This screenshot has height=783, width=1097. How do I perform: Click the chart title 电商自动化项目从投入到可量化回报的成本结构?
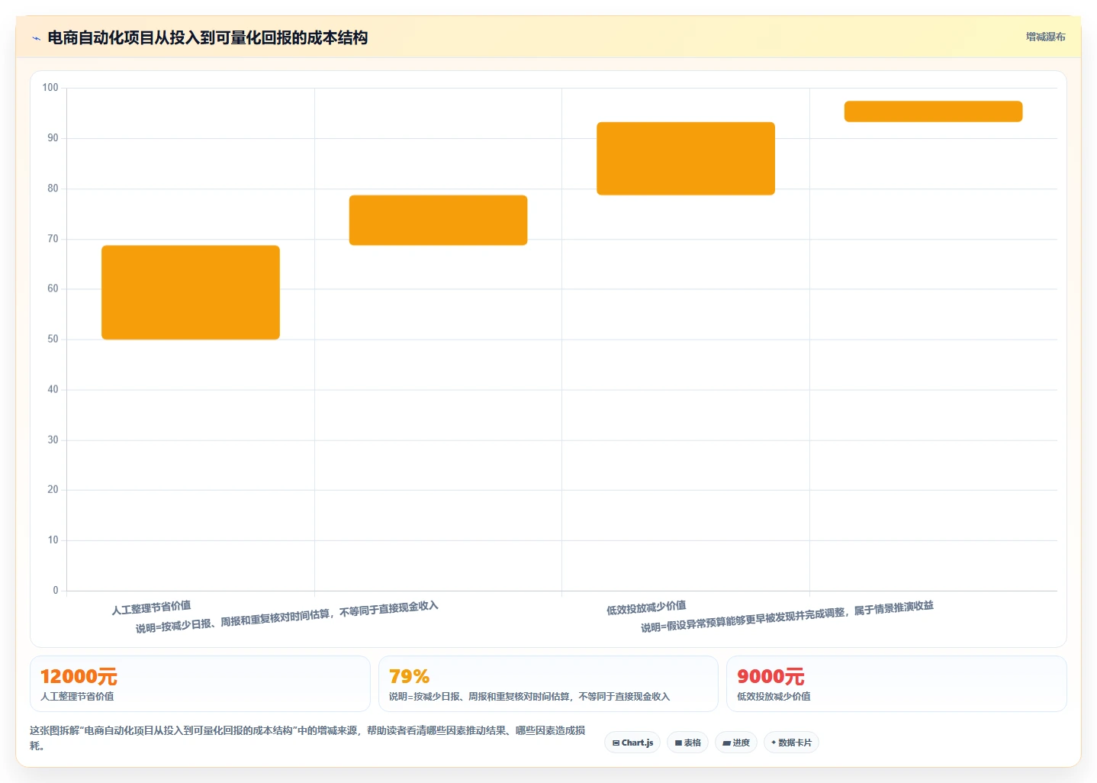[x=207, y=37]
